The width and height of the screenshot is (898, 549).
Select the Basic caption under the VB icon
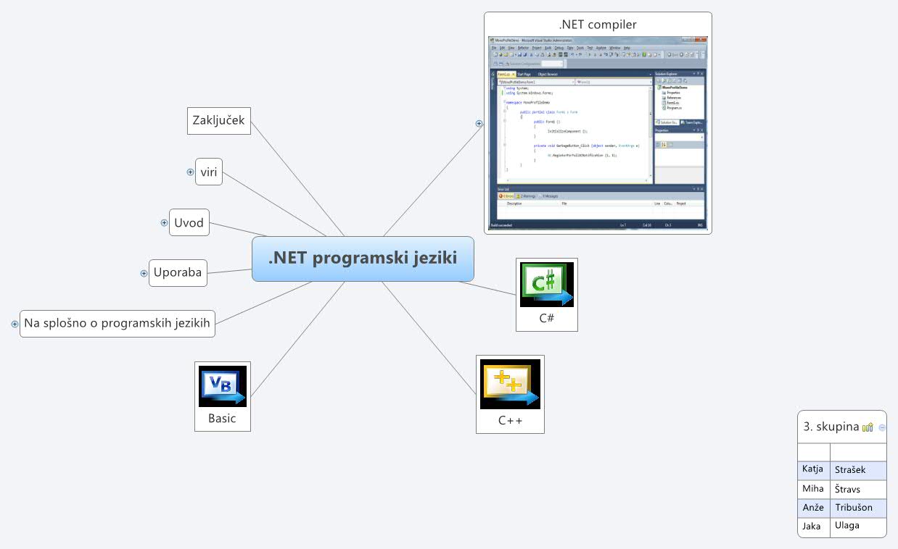[x=222, y=419]
